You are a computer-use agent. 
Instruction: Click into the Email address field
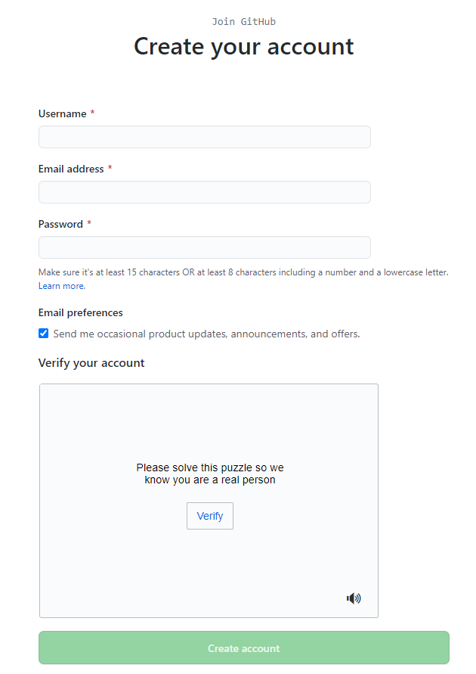[x=205, y=192]
